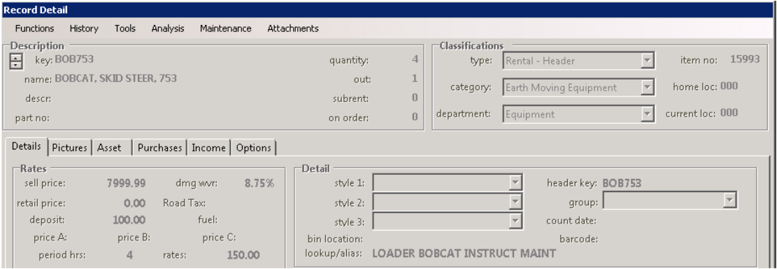Click the dmg wvr value 8.75%
This screenshot has height=269, width=777.
click(x=259, y=183)
